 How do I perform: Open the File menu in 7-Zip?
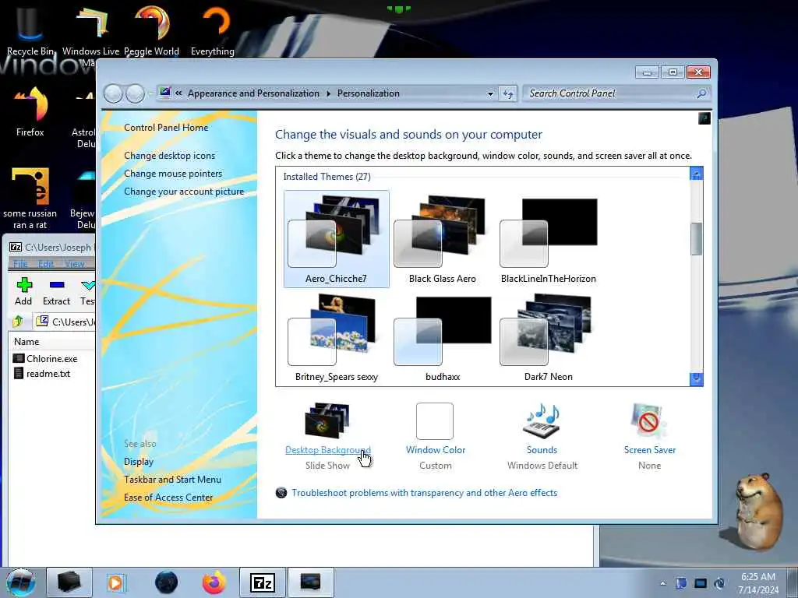[21, 264]
